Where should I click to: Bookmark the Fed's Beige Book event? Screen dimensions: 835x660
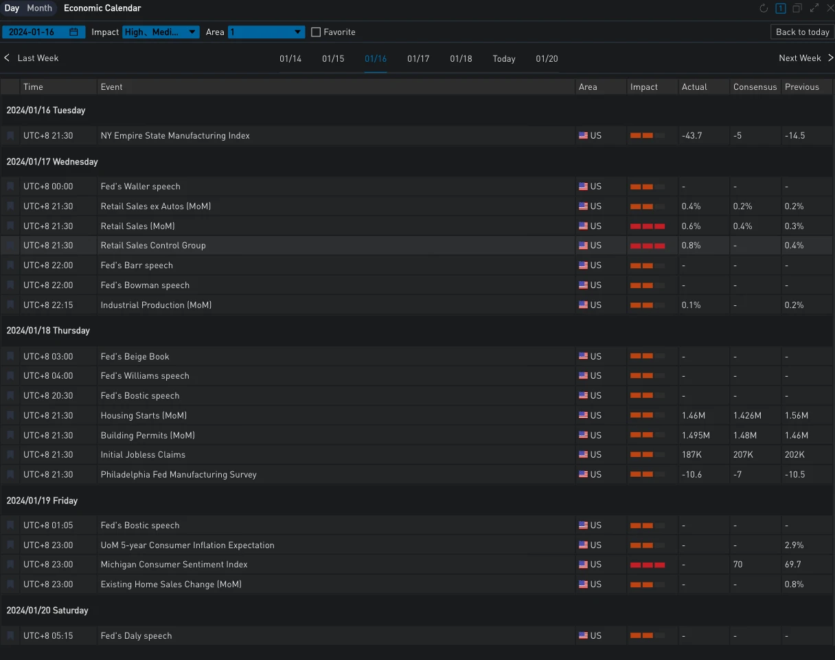tap(10, 357)
